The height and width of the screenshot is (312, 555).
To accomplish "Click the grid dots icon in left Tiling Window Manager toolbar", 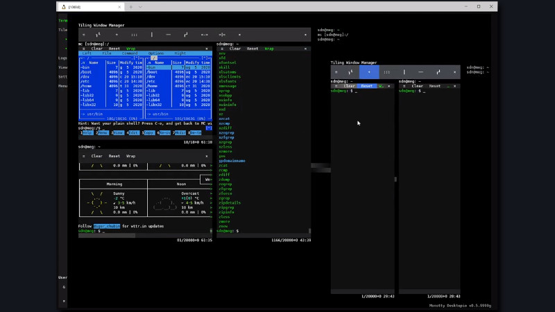I will pyautogui.click(x=134, y=35).
